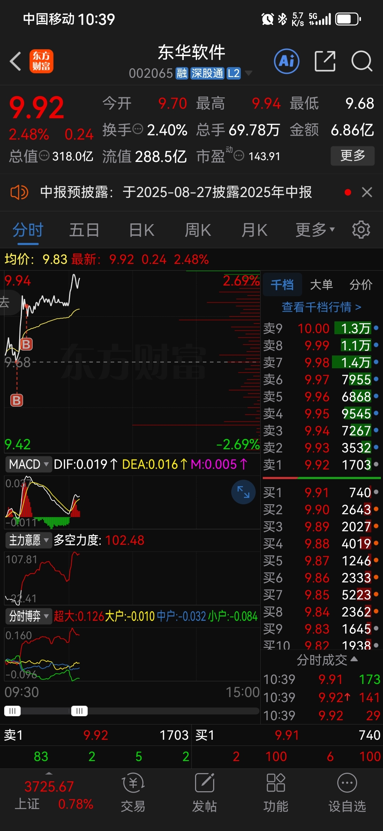Tap the 多空力度 102.48 value
This screenshot has height=831, width=383.
click(124, 540)
